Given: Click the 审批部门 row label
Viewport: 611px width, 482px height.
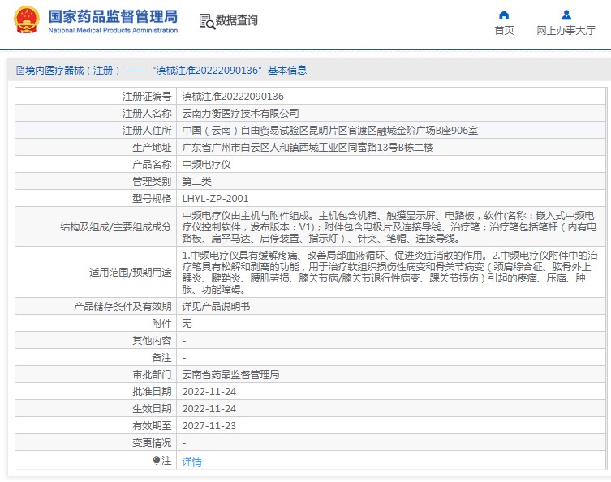Looking at the screenshot, I should (x=152, y=374).
